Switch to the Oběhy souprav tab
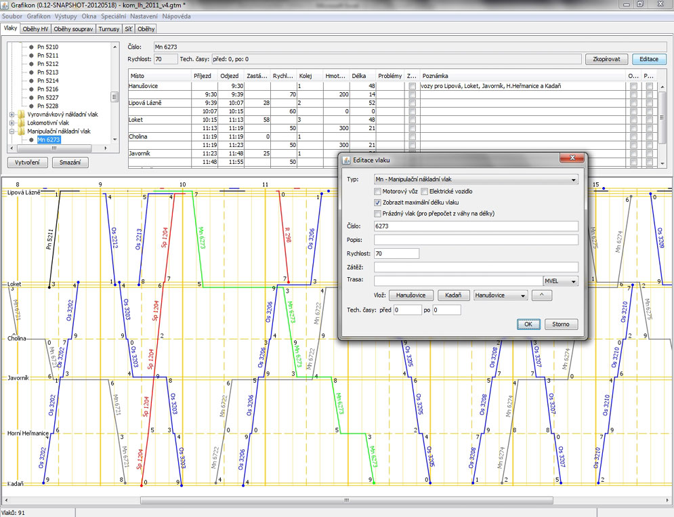The image size is (674, 517). point(74,29)
